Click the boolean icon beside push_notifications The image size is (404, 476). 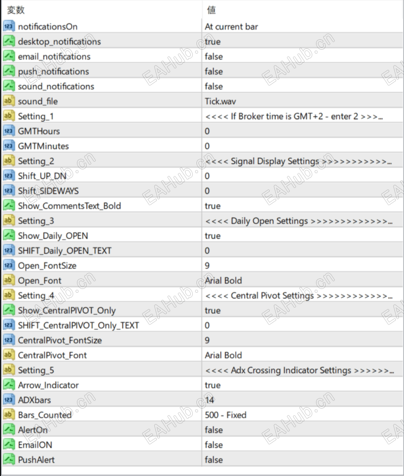click(9, 71)
